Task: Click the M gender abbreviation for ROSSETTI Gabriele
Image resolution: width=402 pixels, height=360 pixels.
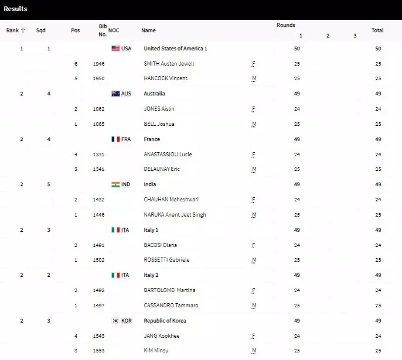Action: coord(254,260)
